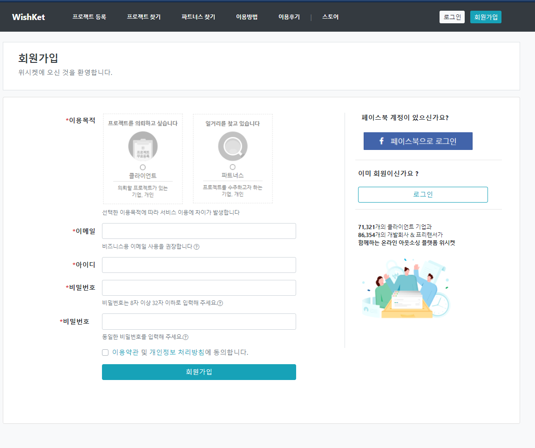Click the 일거리를 찾고 있습니다 card heading
This screenshot has height=448, width=535.
pyautogui.click(x=233, y=123)
